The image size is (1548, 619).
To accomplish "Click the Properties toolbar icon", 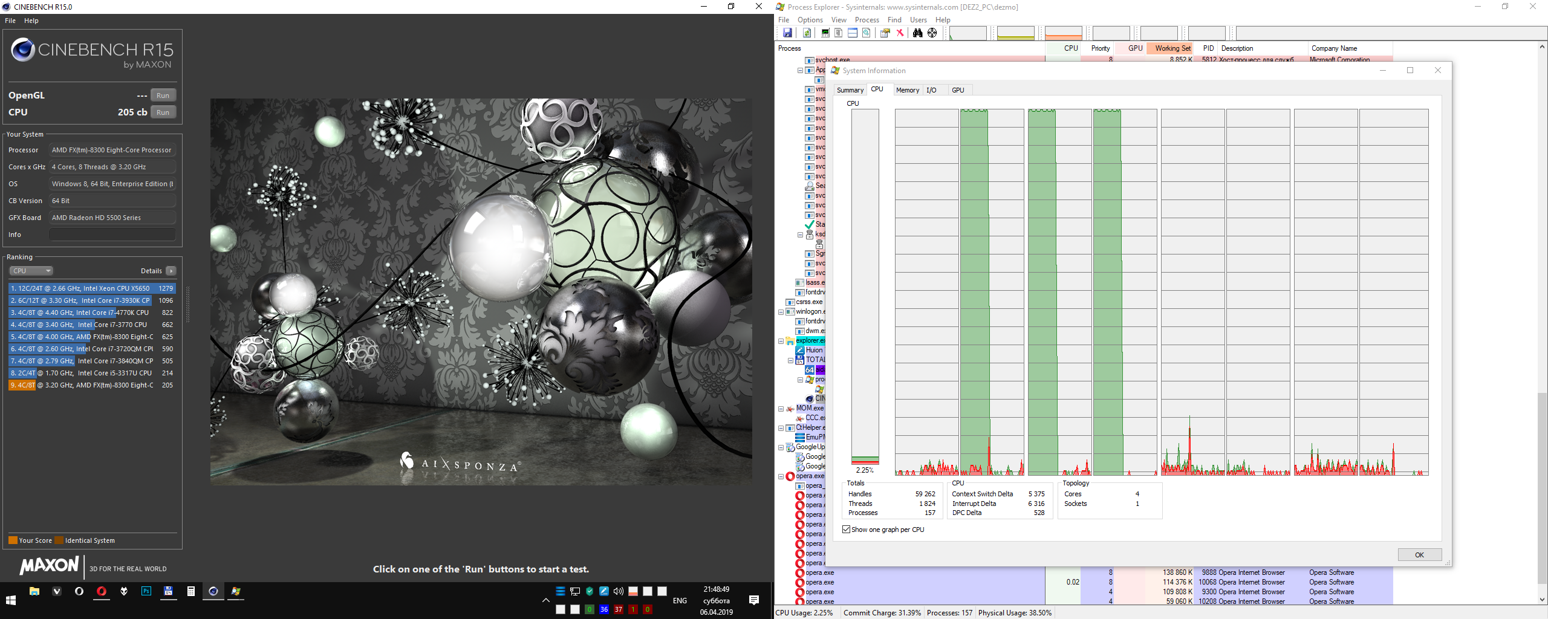I will pyautogui.click(x=885, y=33).
